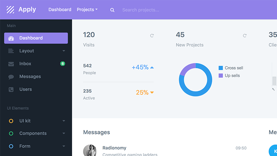
Task: Click the 25% change figure
Action: coord(142,93)
